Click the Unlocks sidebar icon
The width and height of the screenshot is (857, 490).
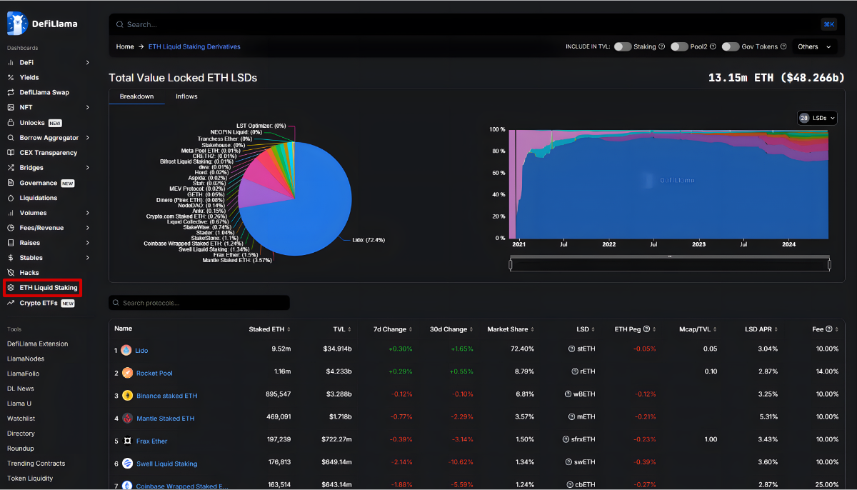point(9,122)
